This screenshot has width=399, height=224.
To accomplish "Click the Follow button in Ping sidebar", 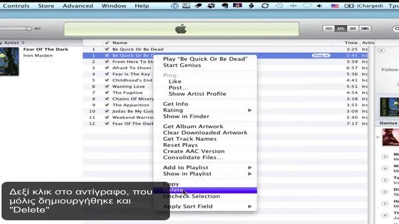I will pyautogui.click(x=390, y=70).
